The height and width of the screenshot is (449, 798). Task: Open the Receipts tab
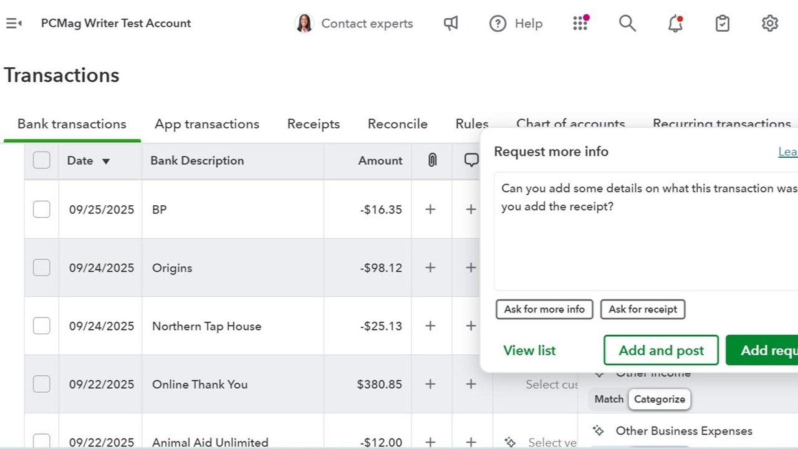tap(314, 124)
